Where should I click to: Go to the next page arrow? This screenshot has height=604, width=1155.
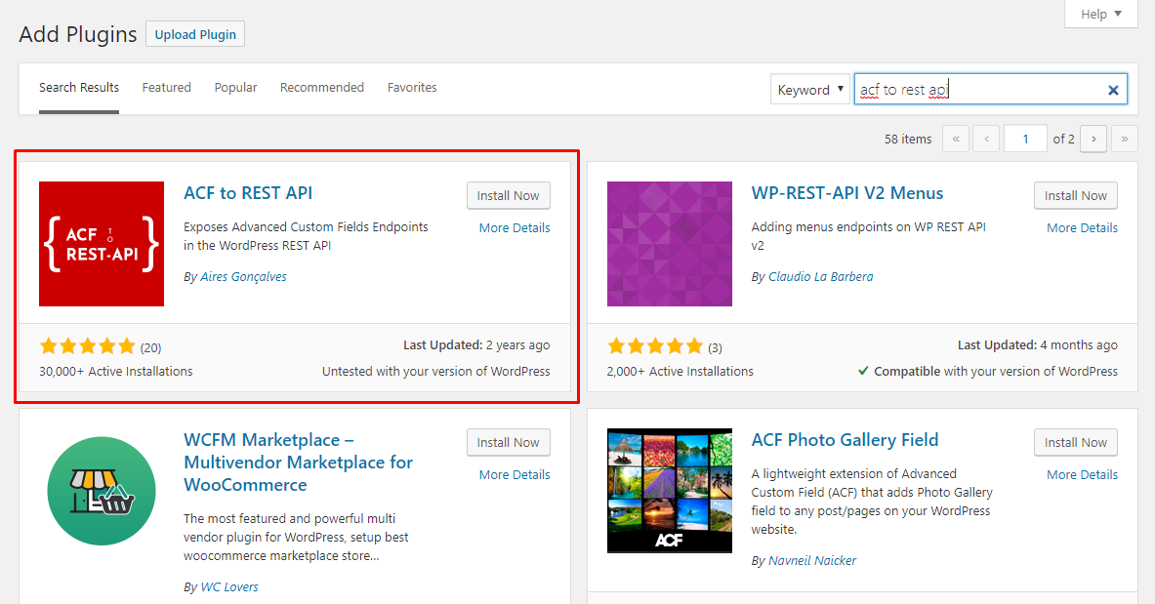[1093, 139]
